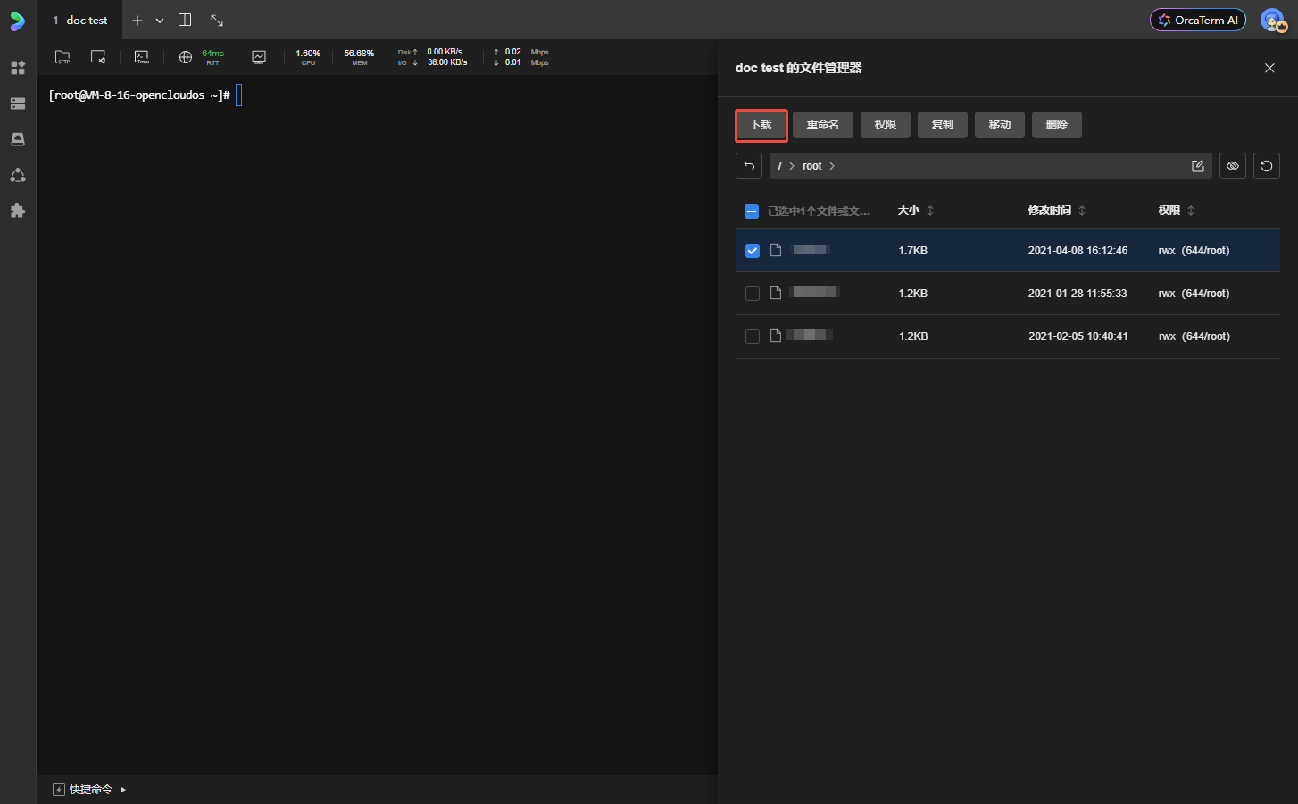Click the Tmux session icon
The width and height of the screenshot is (1298, 804).
(142, 57)
